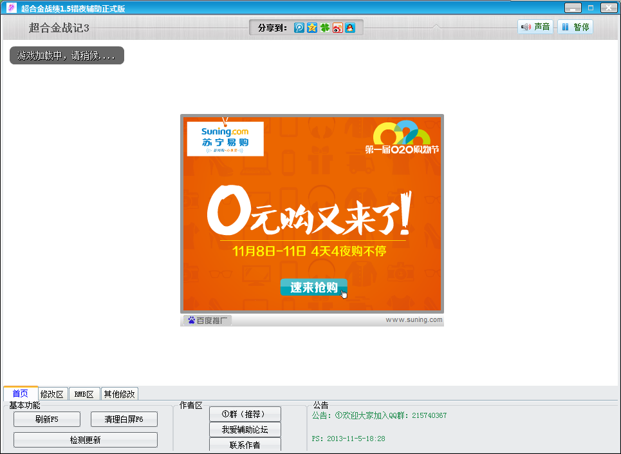Click the 暂停 pause button
The height and width of the screenshot is (454, 621).
(575, 27)
